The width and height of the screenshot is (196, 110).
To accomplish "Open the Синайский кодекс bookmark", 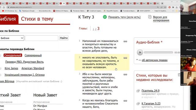I will click(x=94, y=11).
